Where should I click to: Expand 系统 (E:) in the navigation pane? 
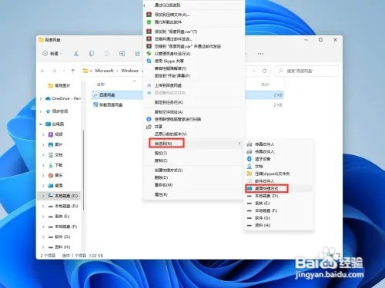[x=43, y=217]
